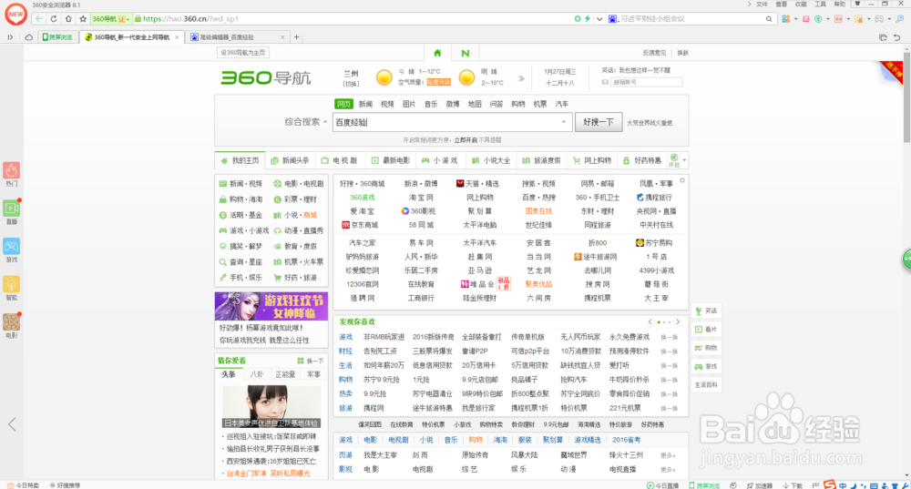Switch to 军事 news tab
The height and width of the screenshot is (489, 911).
pyautogui.click(x=313, y=374)
